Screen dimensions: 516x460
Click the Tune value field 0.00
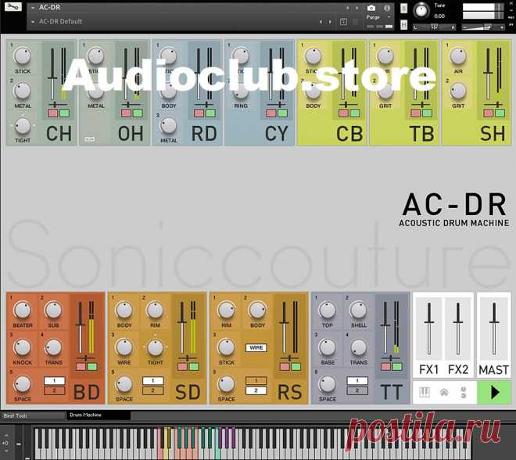[439, 16]
